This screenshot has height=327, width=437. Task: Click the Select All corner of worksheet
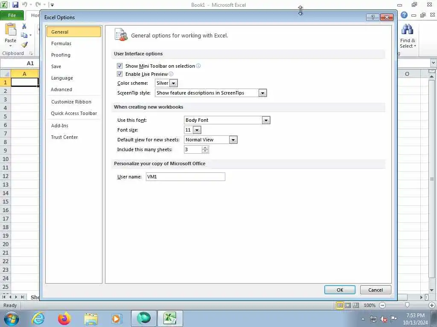click(x=5, y=74)
